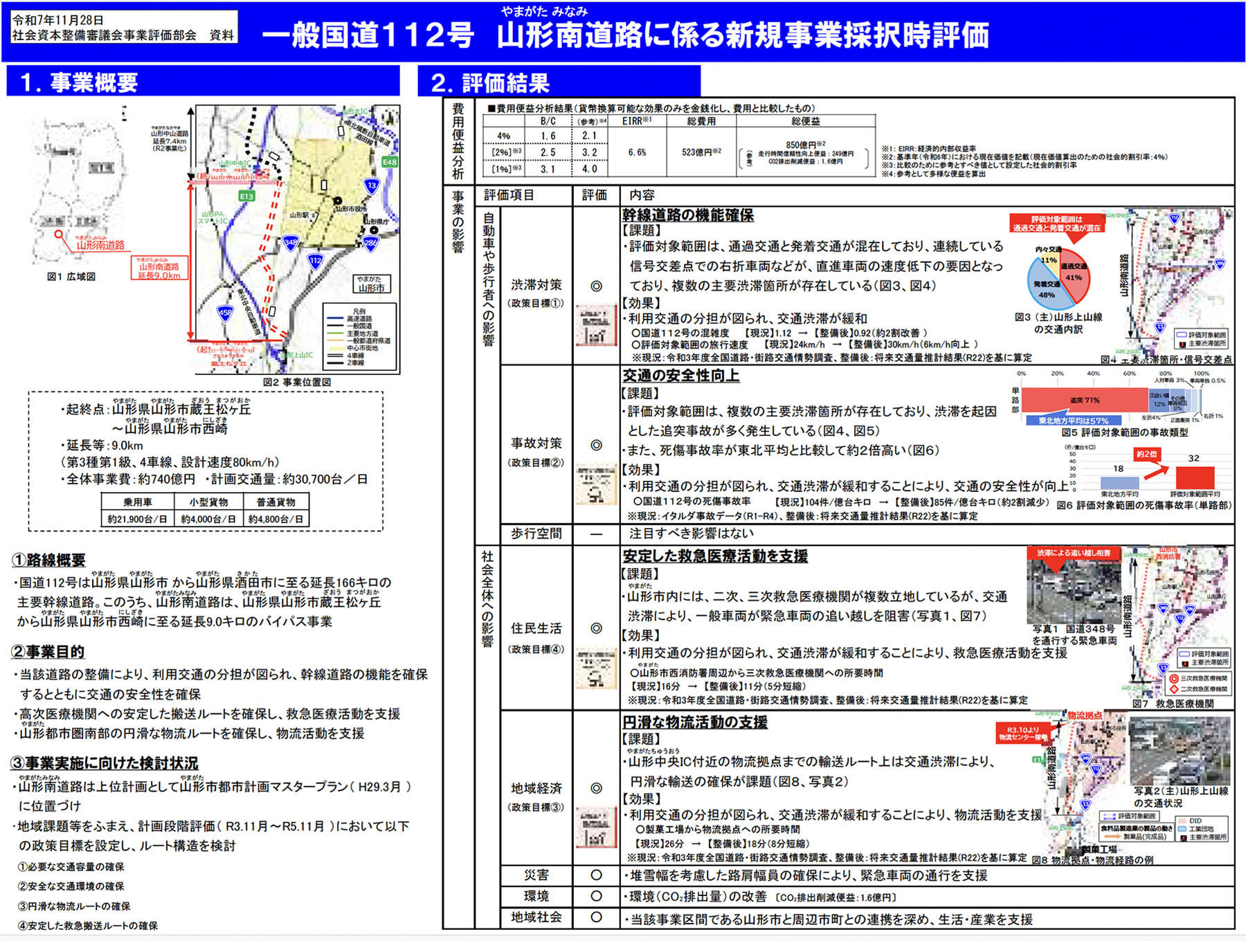Viewport: 1246px width, 941px height.
Task: Click the 山形南道路 延長9.0km red label box
Action: [x=159, y=268]
